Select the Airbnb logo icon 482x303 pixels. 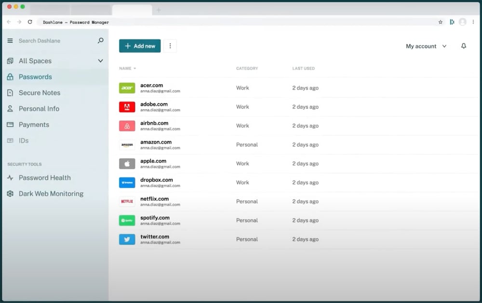pyautogui.click(x=127, y=126)
